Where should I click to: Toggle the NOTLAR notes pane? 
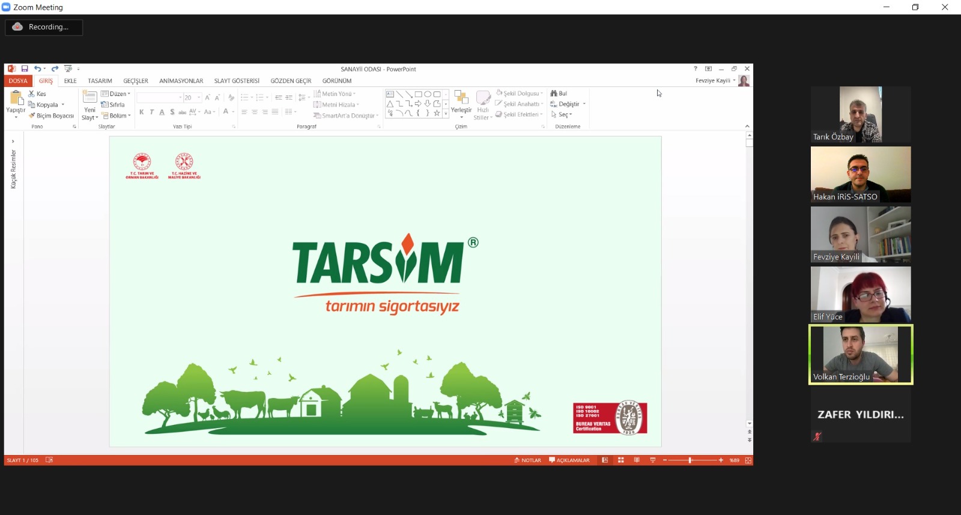click(x=527, y=460)
